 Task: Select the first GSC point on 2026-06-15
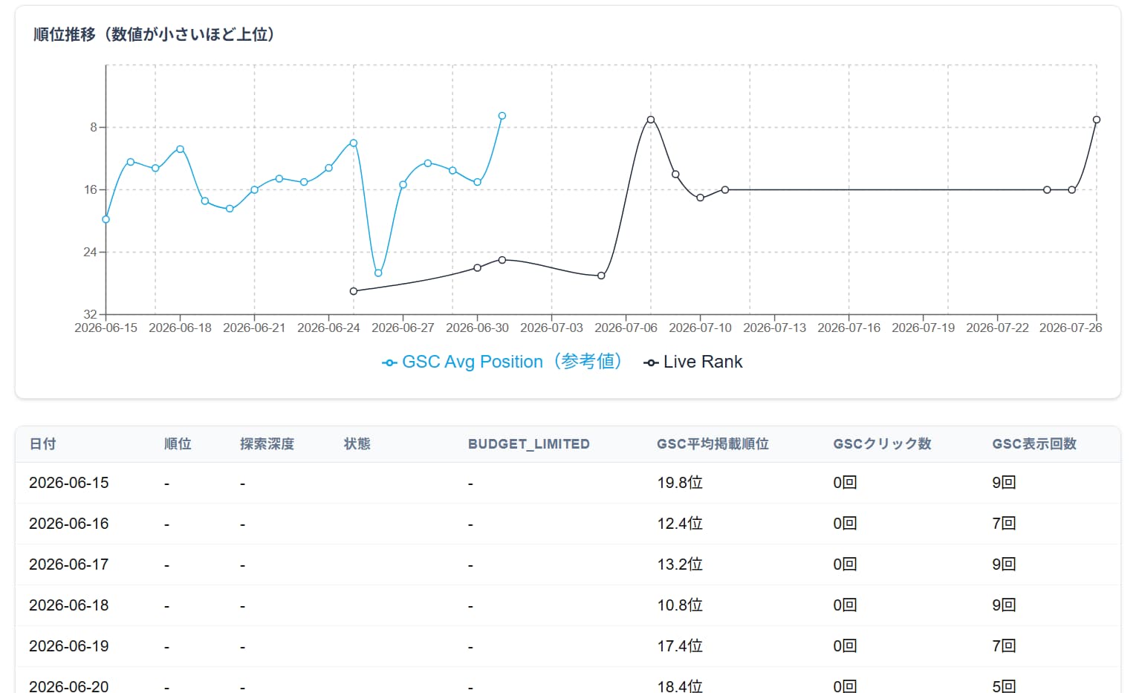[x=106, y=219]
